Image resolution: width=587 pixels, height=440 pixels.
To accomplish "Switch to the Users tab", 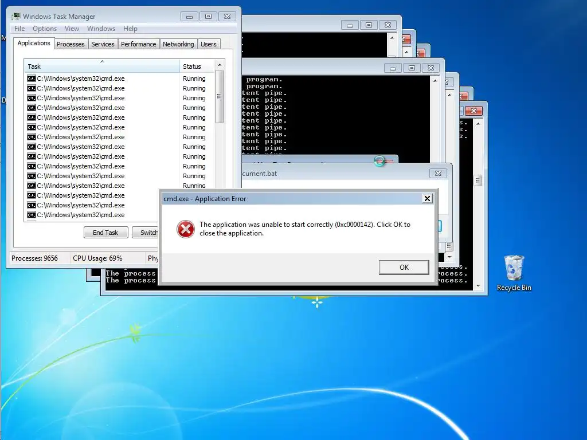I will click(208, 44).
